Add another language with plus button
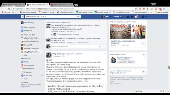 click(x=143, y=72)
